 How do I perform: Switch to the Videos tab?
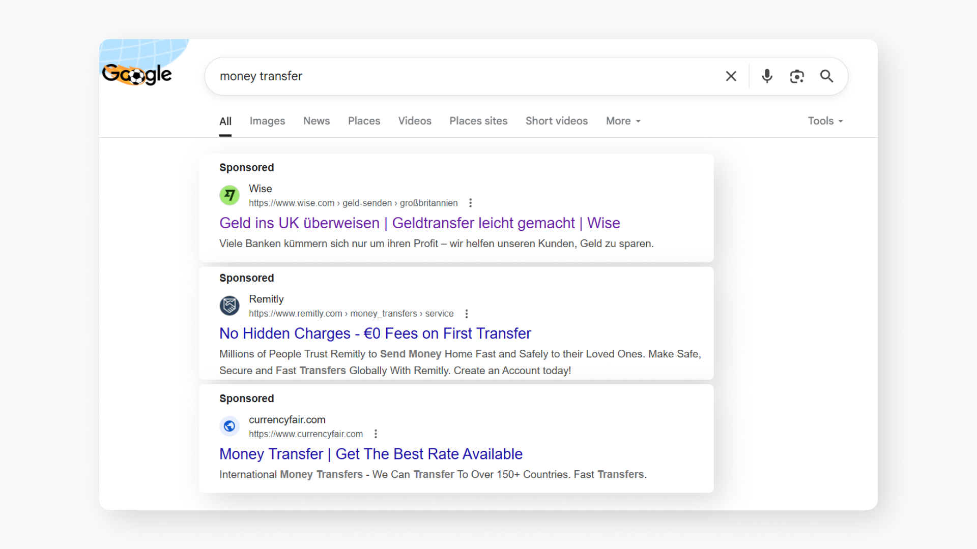pyautogui.click(x=415, y=121)
